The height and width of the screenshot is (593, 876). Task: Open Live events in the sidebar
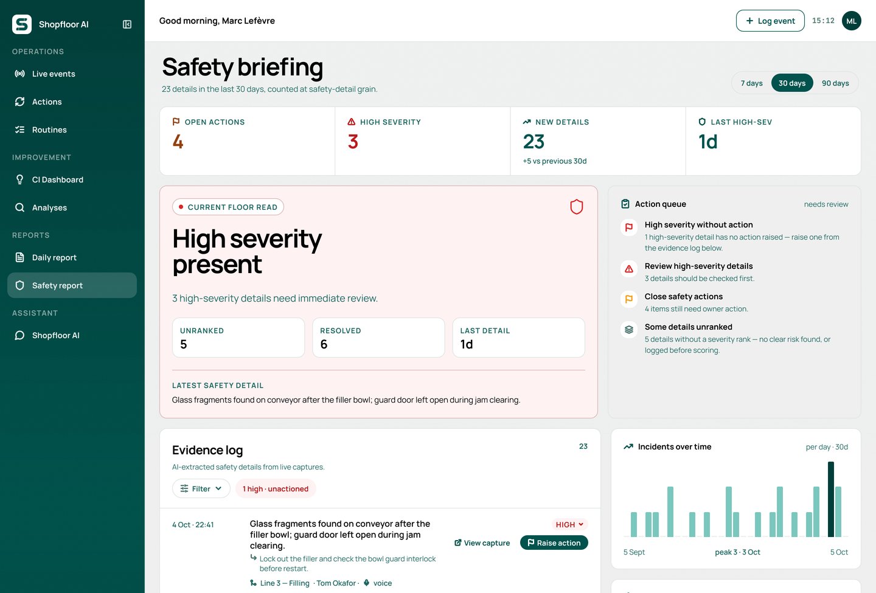click(72, 74)
